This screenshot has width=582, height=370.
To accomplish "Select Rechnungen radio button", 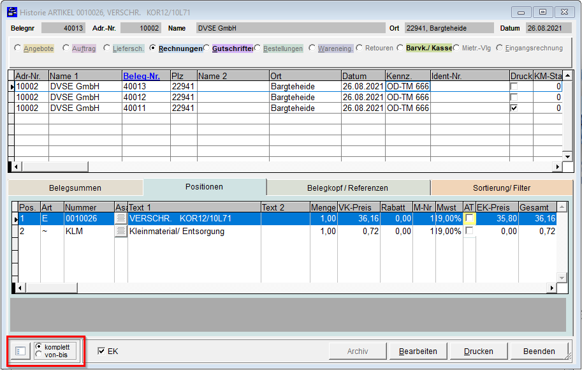I will (x=152, y=48).
